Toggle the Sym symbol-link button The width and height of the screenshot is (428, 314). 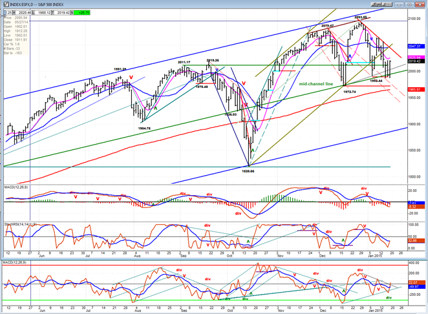[377, 5]
